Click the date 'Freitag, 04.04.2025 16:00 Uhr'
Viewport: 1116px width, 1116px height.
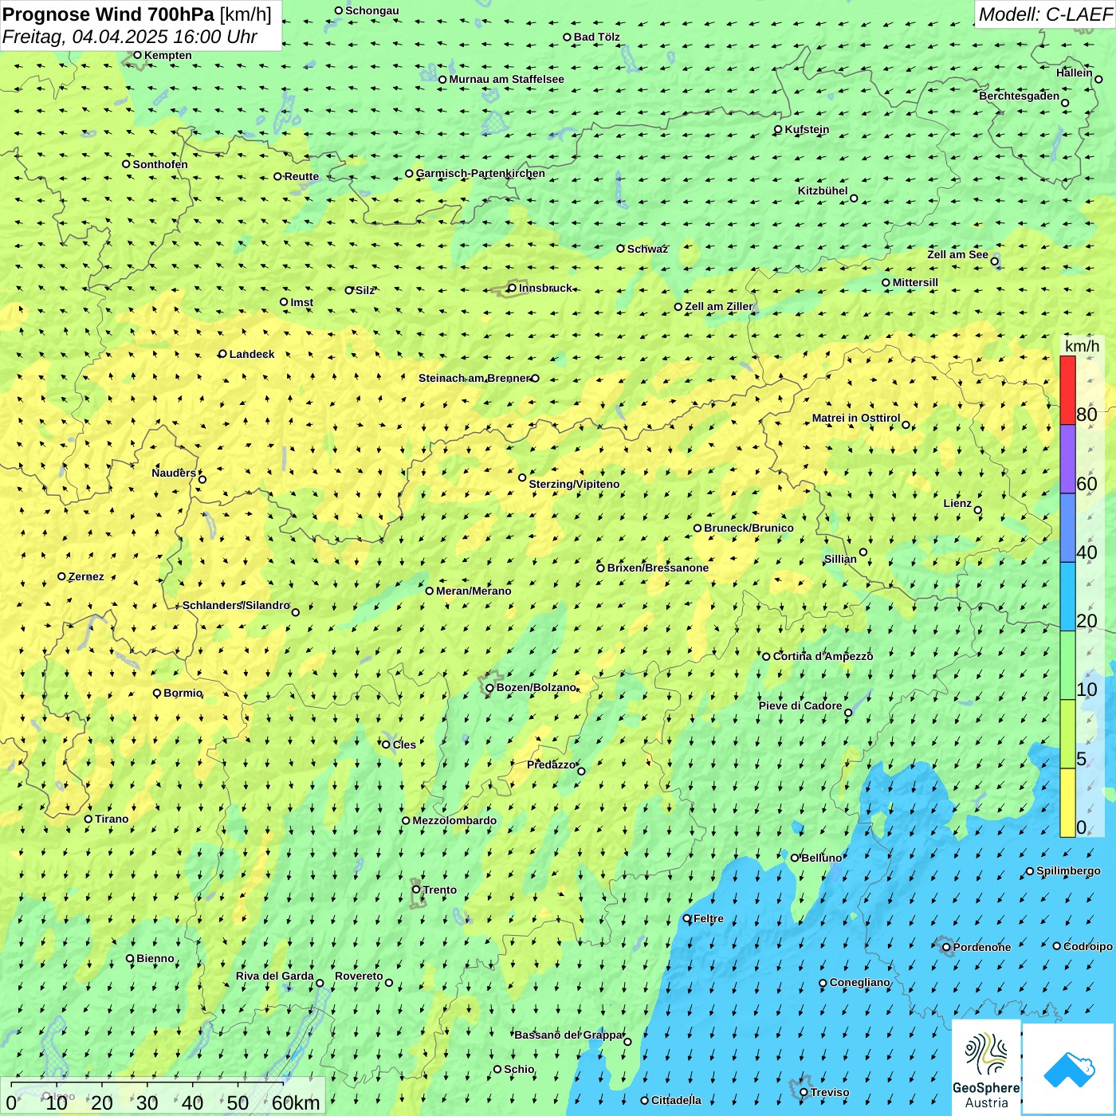[130, 37]
